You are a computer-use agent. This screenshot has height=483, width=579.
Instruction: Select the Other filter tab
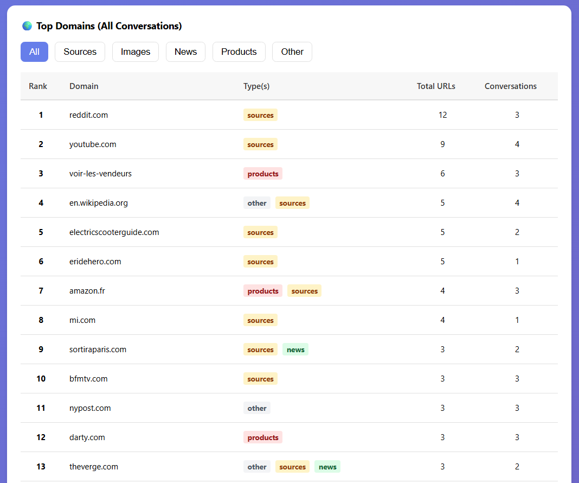tap(292, 52)
